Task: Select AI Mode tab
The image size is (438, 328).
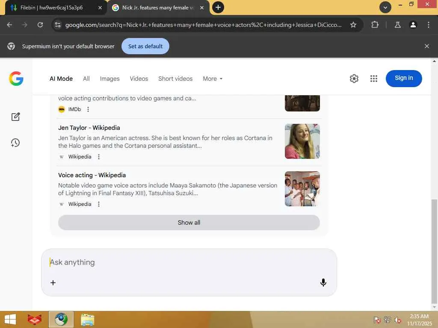Action: tap(61, 79)
